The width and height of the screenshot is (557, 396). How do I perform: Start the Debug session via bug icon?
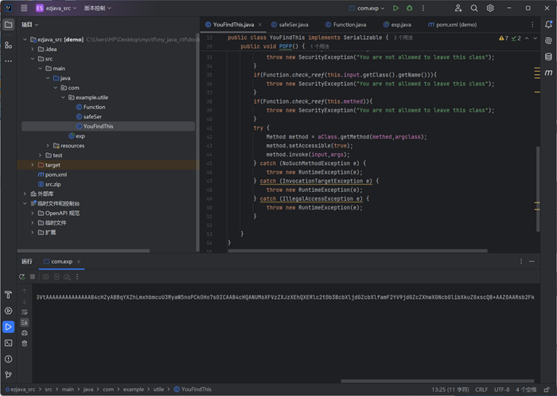pyautogui.click(x=410, y=8)
